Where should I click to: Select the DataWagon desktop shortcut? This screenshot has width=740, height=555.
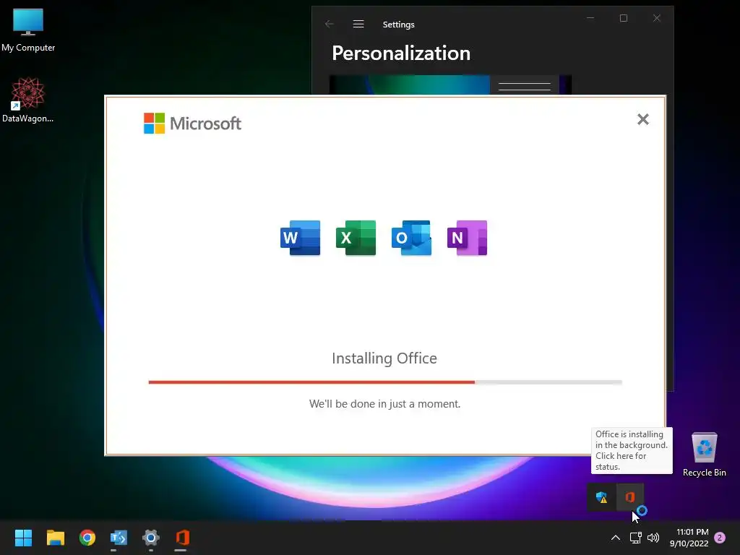(x=28, y=100)
